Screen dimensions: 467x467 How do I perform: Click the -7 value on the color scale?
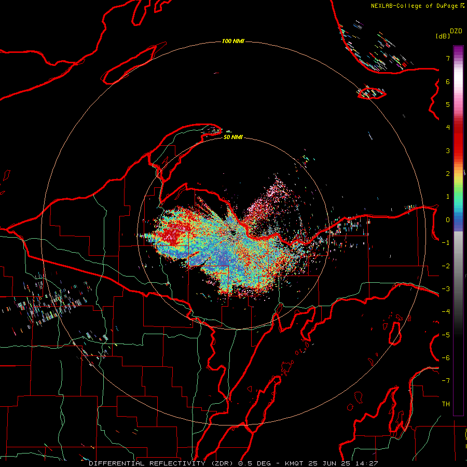(446, 381)
